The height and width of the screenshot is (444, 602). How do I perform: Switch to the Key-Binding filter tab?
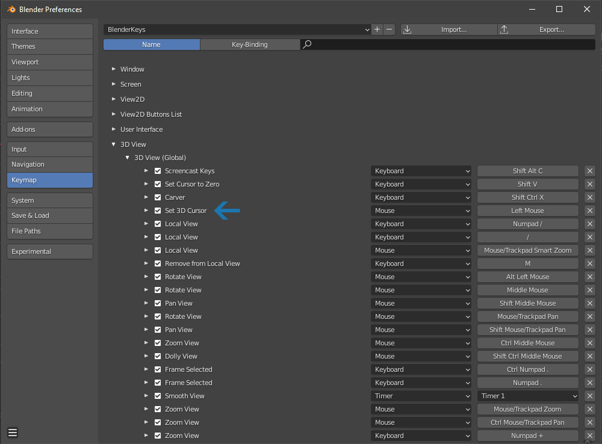(x=250, y=45)
